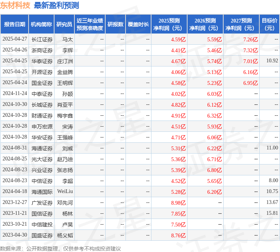This screenshot has height=252, width=280.
Task: Select the 国盛证券 institution cell
Action: click(x=42, y=235)
